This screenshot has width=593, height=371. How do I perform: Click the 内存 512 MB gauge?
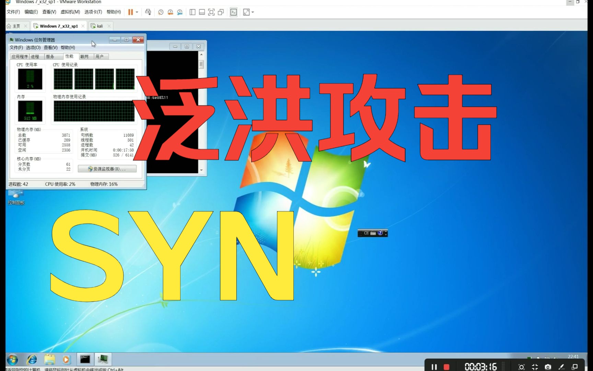pyautogui.click(x=30, y=111)
